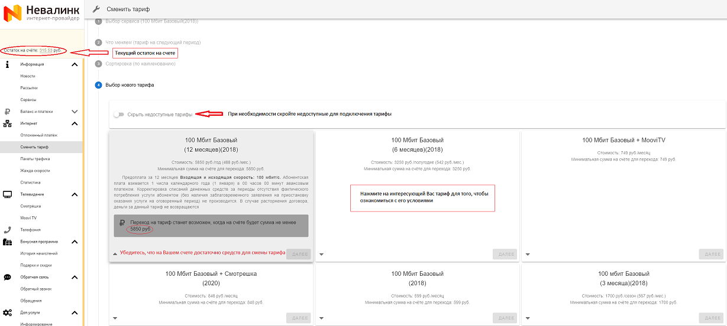Screen dimensions: 727x326
Task: Click the 100 мбит Базовый (3 месяца)(2018) title
Action: [623, 278]
